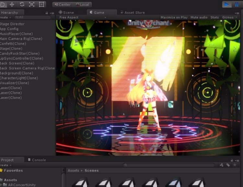The width and height of the screenshot is (243, 187).
Task: Click the Hierarchy panel lock icon
Action: point(47,13)
